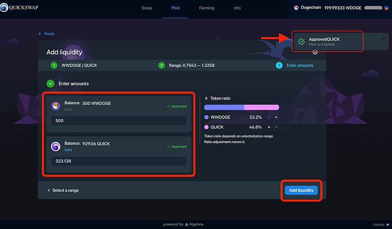
Task: Click the 53.2% WWDOGE value
Action: 255,117
